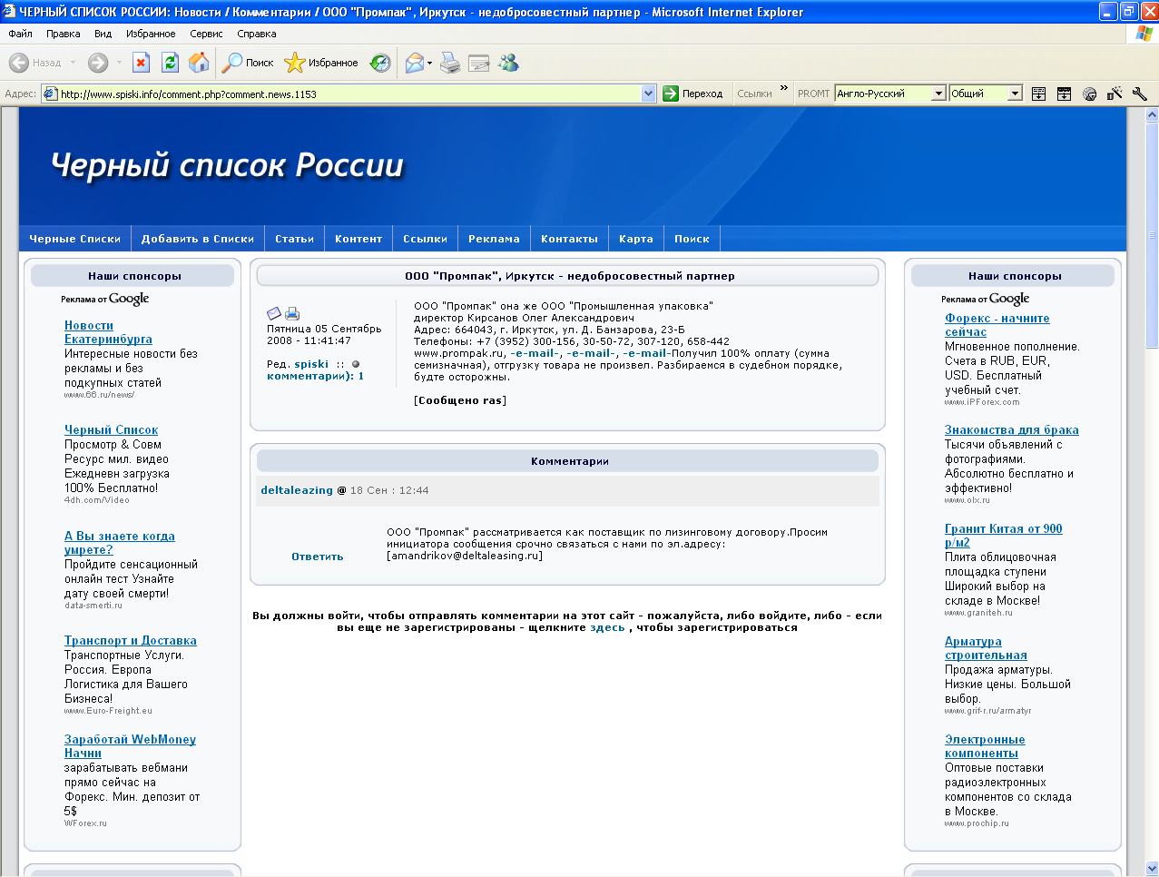This screenshot has height=877, width=1159.
Task: Open the Англо-Русский translation direction dropdown
Action: [938, 94]
